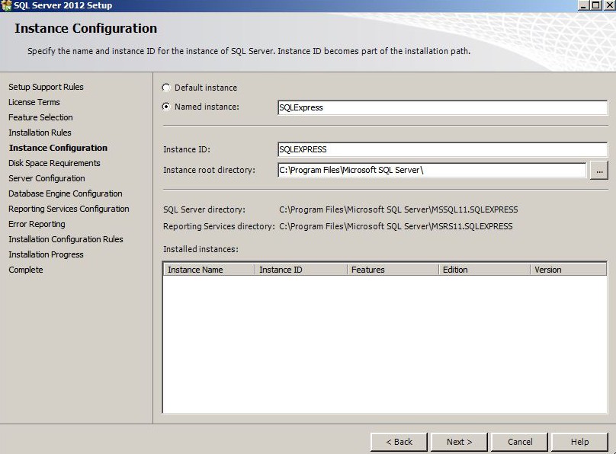Select the Feature Selection step in sidebar
The height and width of the screenshot is (454, 616).
click(x=40, y=117)
